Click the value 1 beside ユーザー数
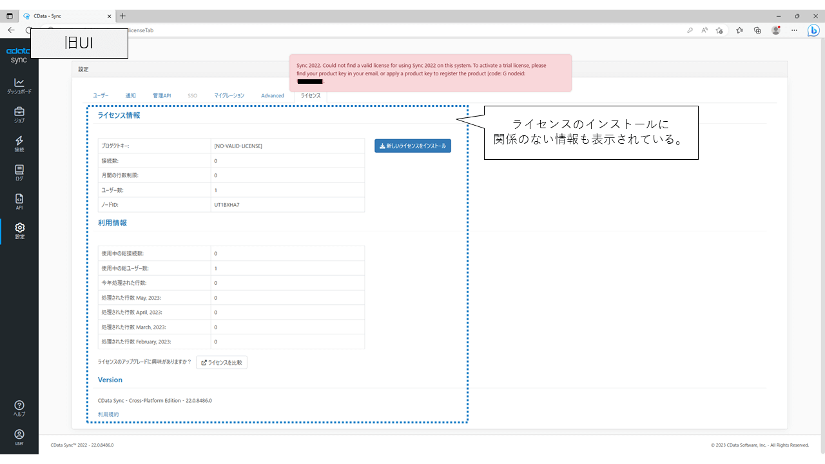Screen dimensions: 825x464 click(x=216, y=190)
